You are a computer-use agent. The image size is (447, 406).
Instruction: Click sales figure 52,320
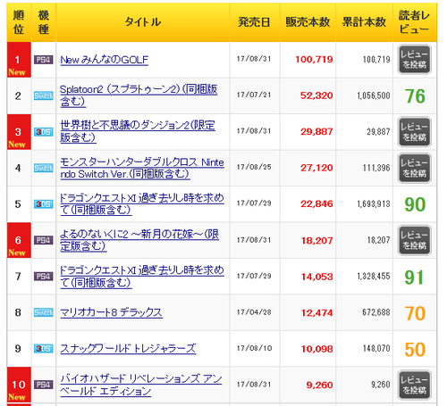point(316,95)
